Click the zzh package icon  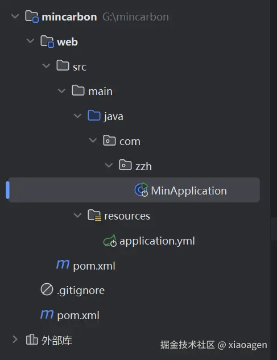(x=125, y=165)
